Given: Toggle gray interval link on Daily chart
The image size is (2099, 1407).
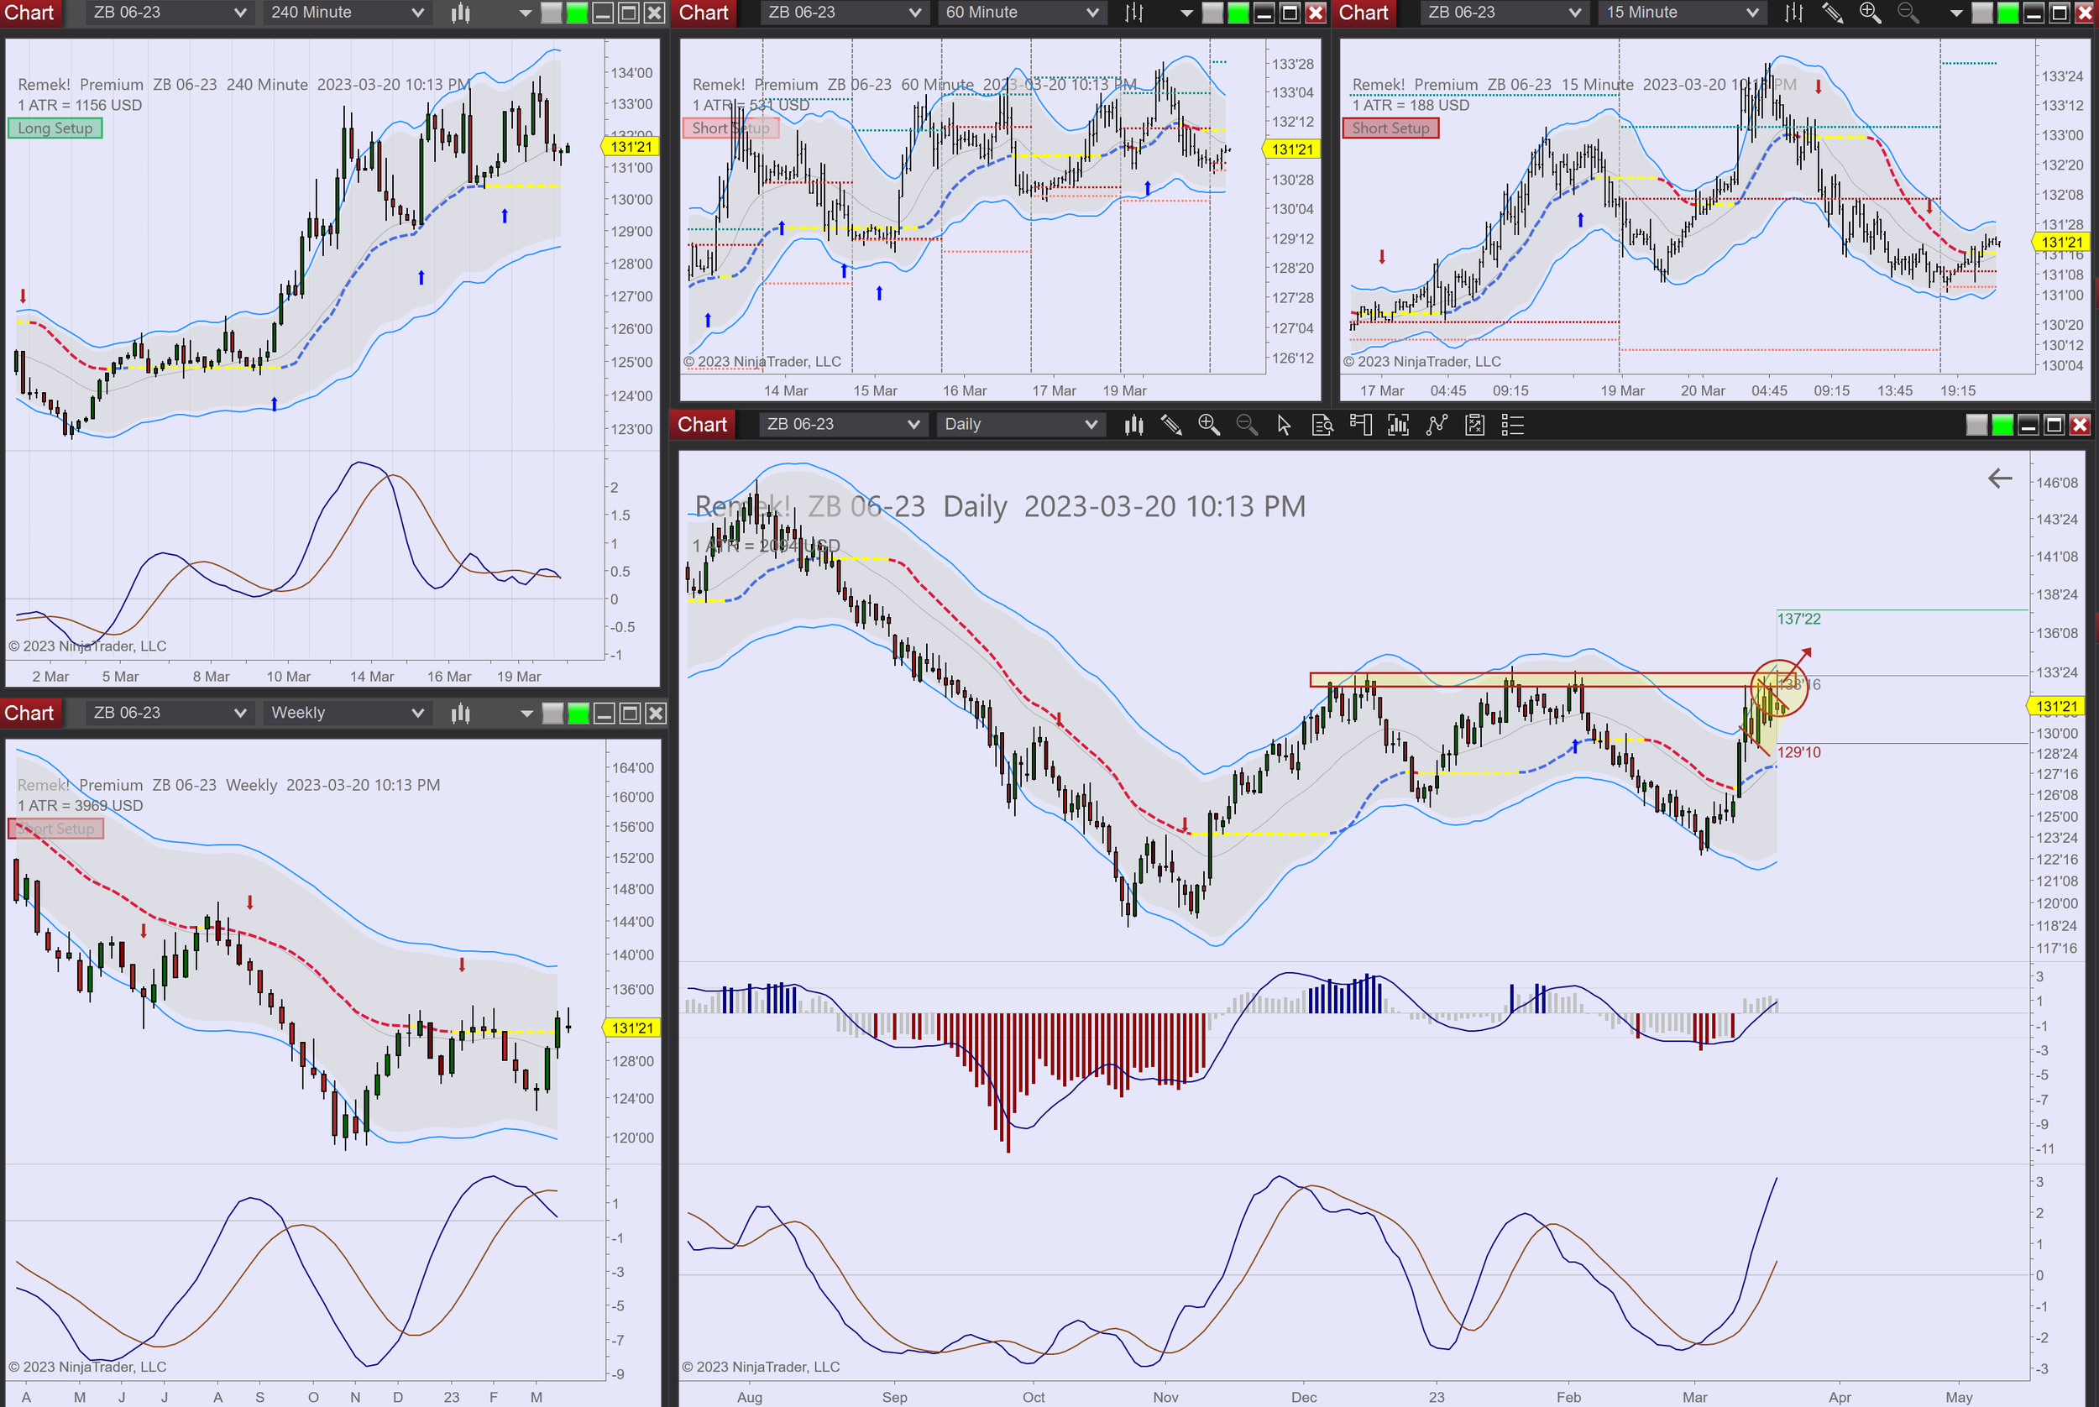Looking at the screenshot, I should (1976, 425).
